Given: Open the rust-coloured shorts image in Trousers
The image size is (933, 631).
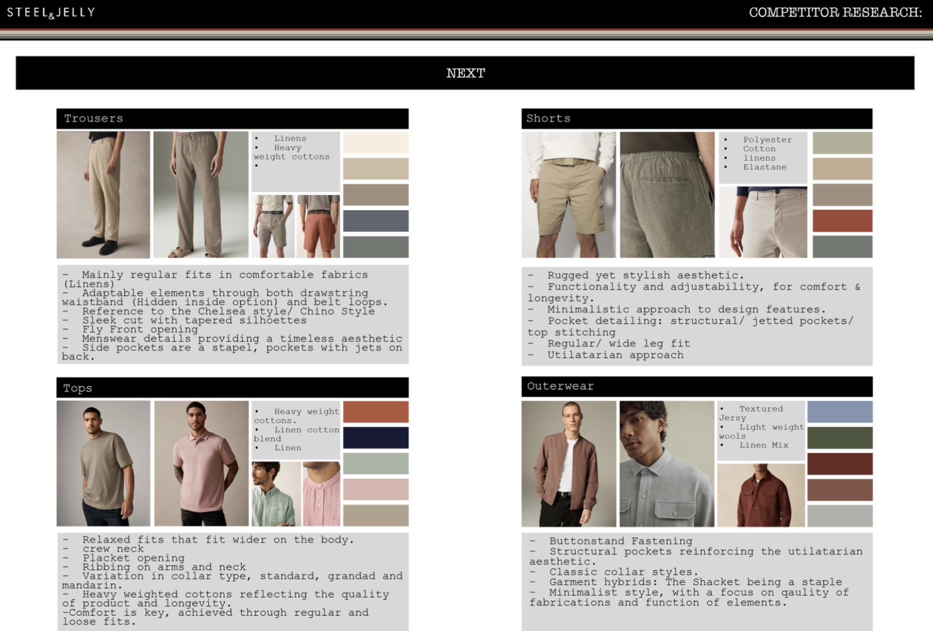Looking at the screenshot, I should point(318,226).
